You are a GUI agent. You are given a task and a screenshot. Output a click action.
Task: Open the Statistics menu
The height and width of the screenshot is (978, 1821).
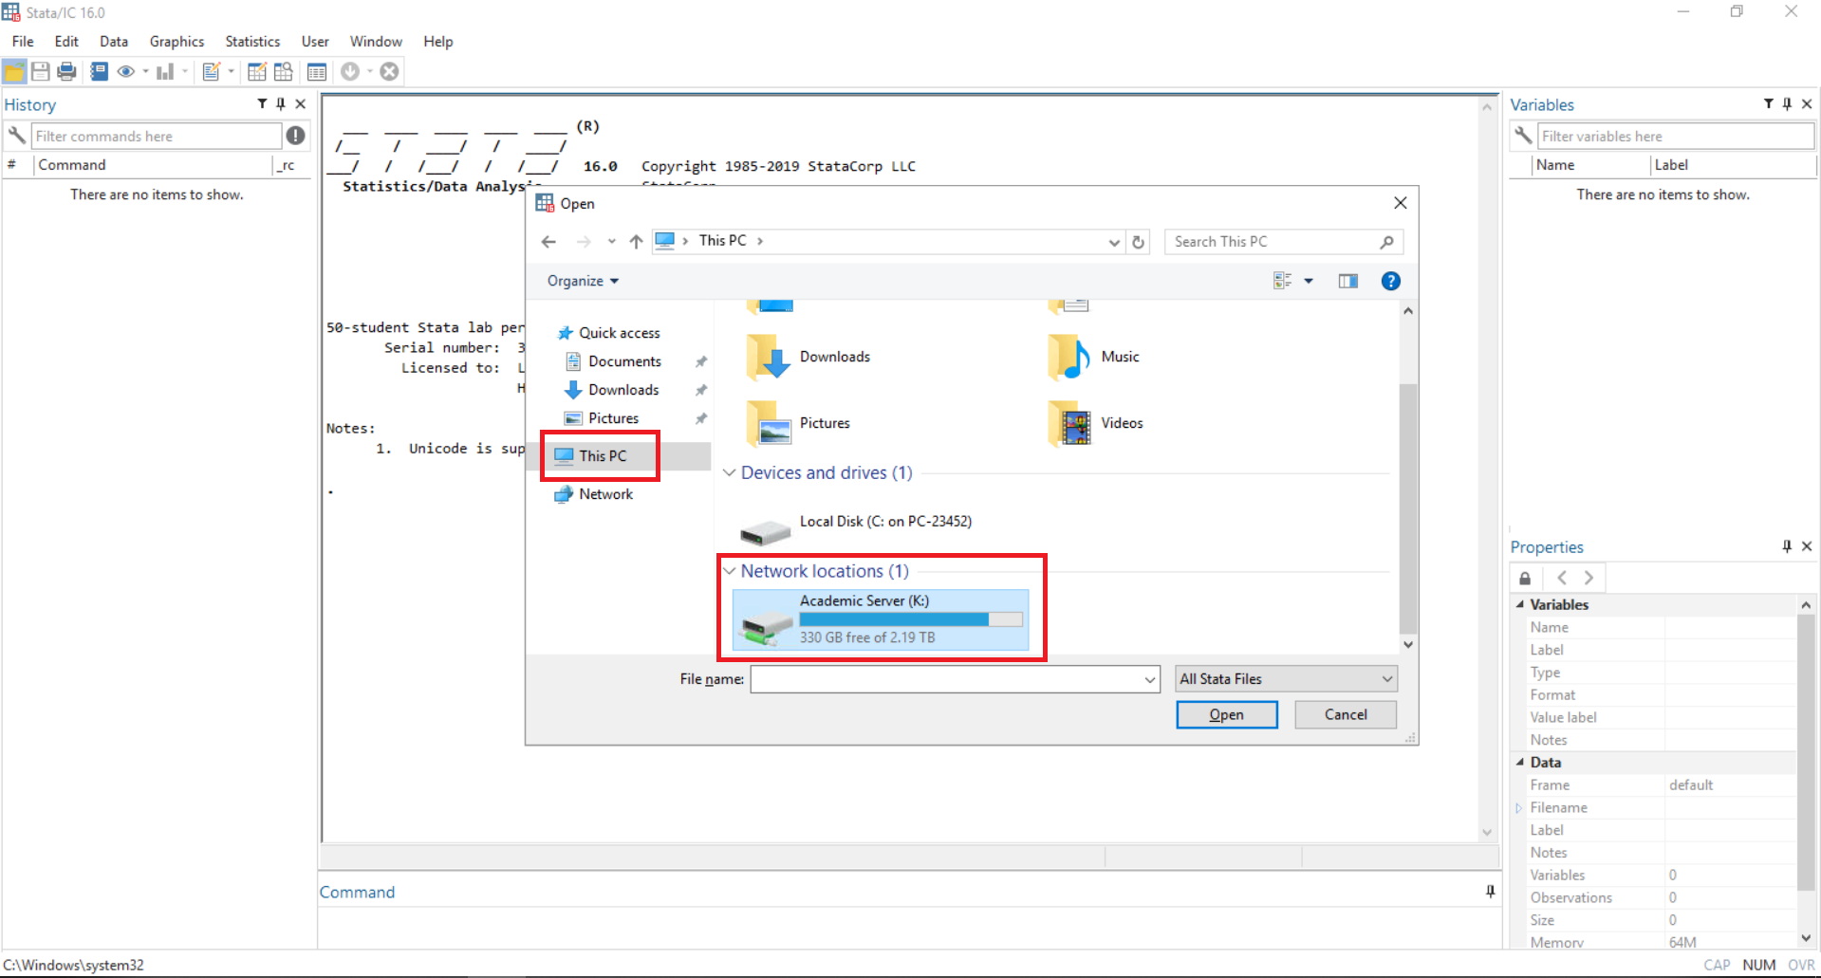click(252, 42)
